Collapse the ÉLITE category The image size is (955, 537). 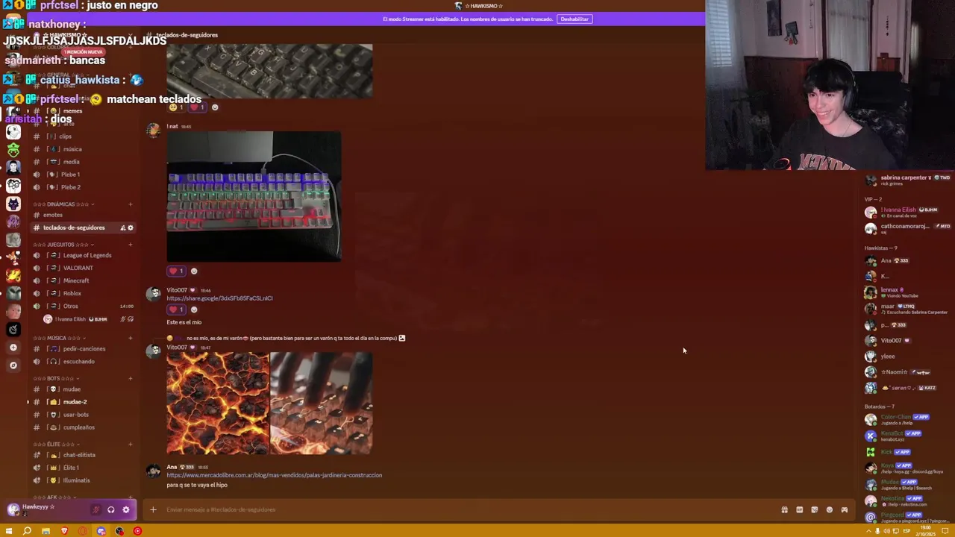click(x=57, y=445)
